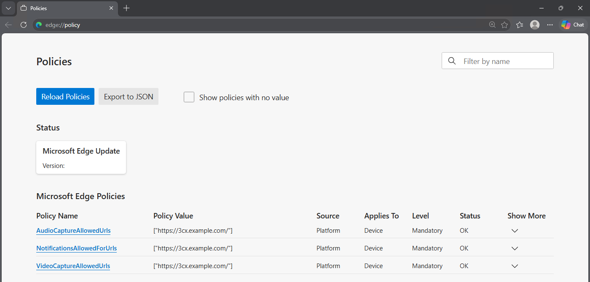
Task: Open the tab search dropdown arrow
Action: coord(8,8)
